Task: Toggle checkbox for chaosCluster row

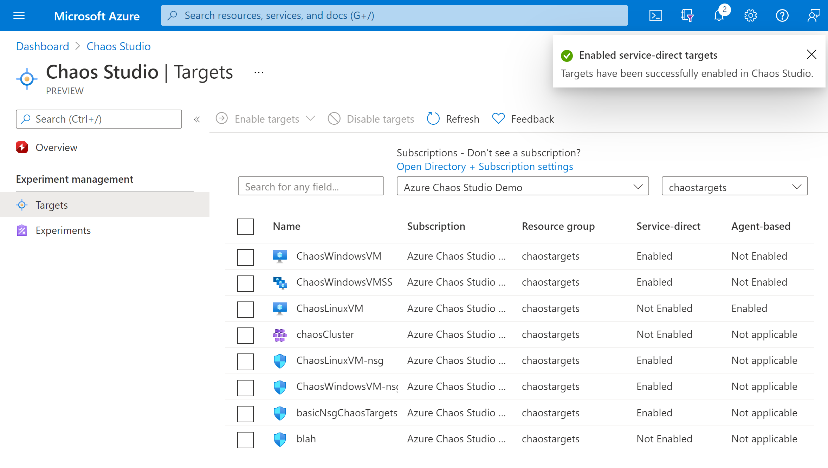Action: click(246, 334)
